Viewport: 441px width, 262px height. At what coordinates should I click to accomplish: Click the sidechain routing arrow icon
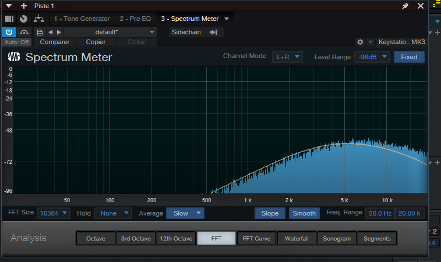[213, 33]
